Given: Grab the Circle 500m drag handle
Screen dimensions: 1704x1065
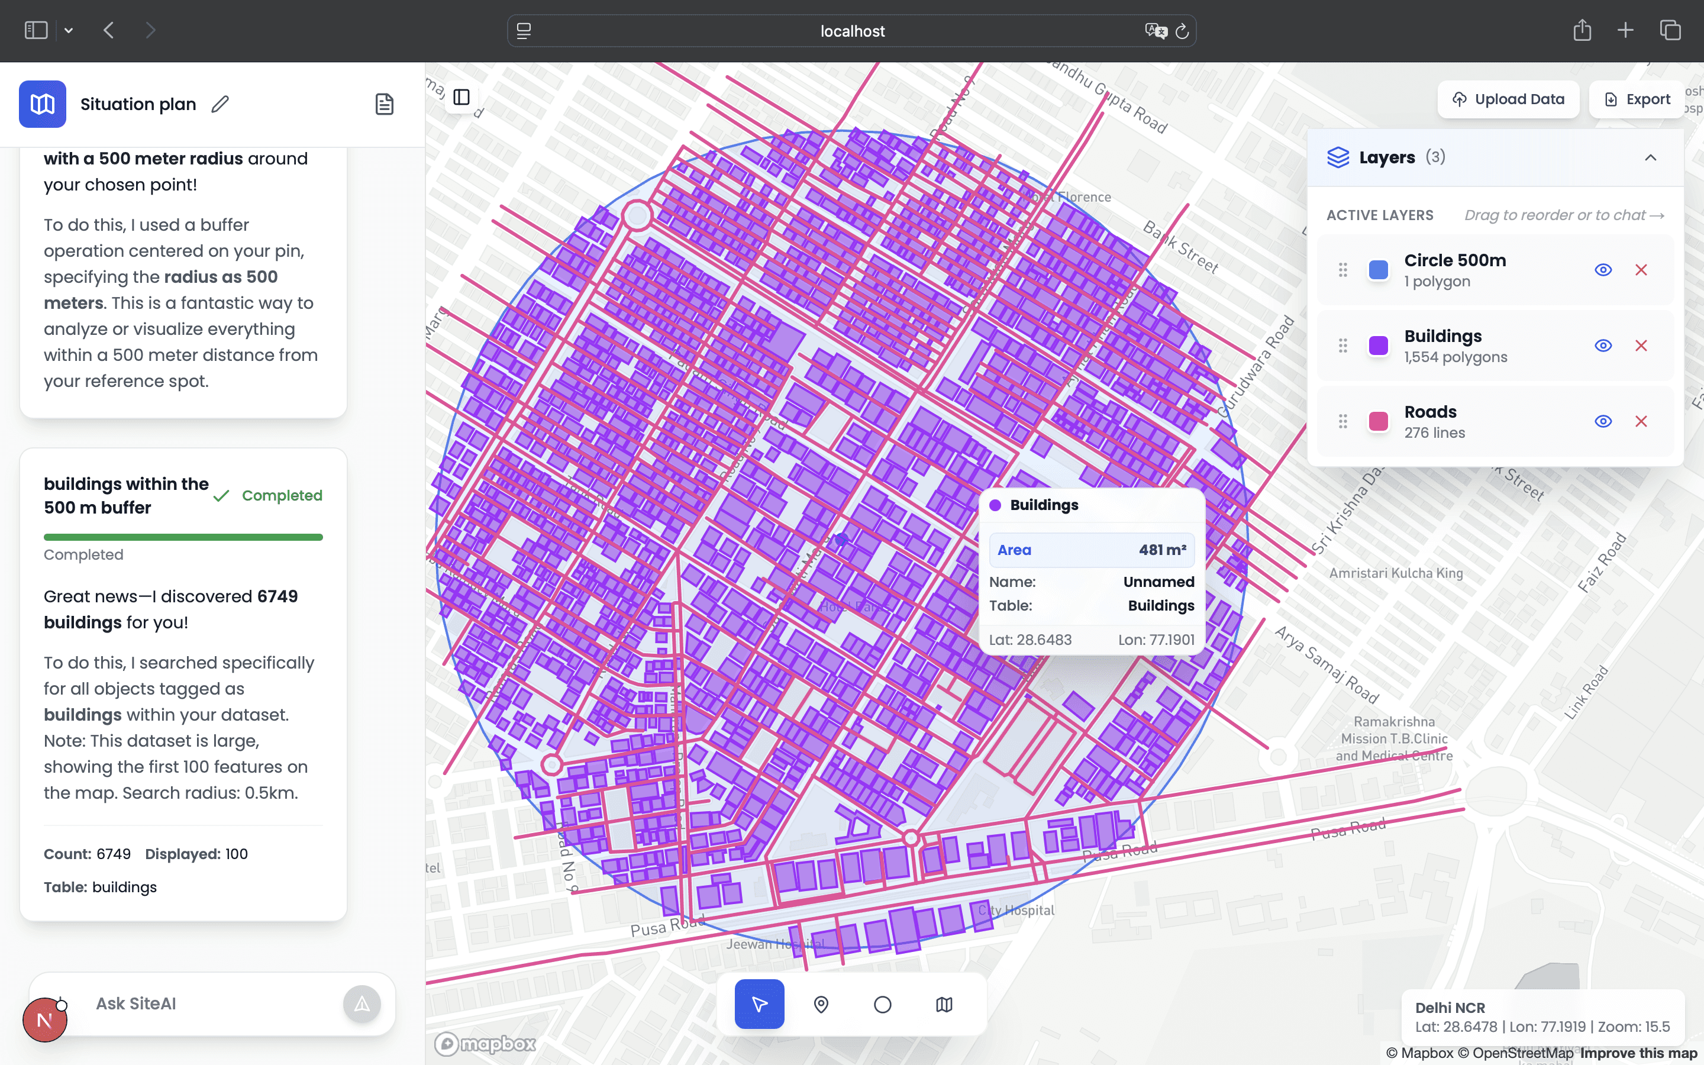Looking at the screenshot, I should point(1342,270).
